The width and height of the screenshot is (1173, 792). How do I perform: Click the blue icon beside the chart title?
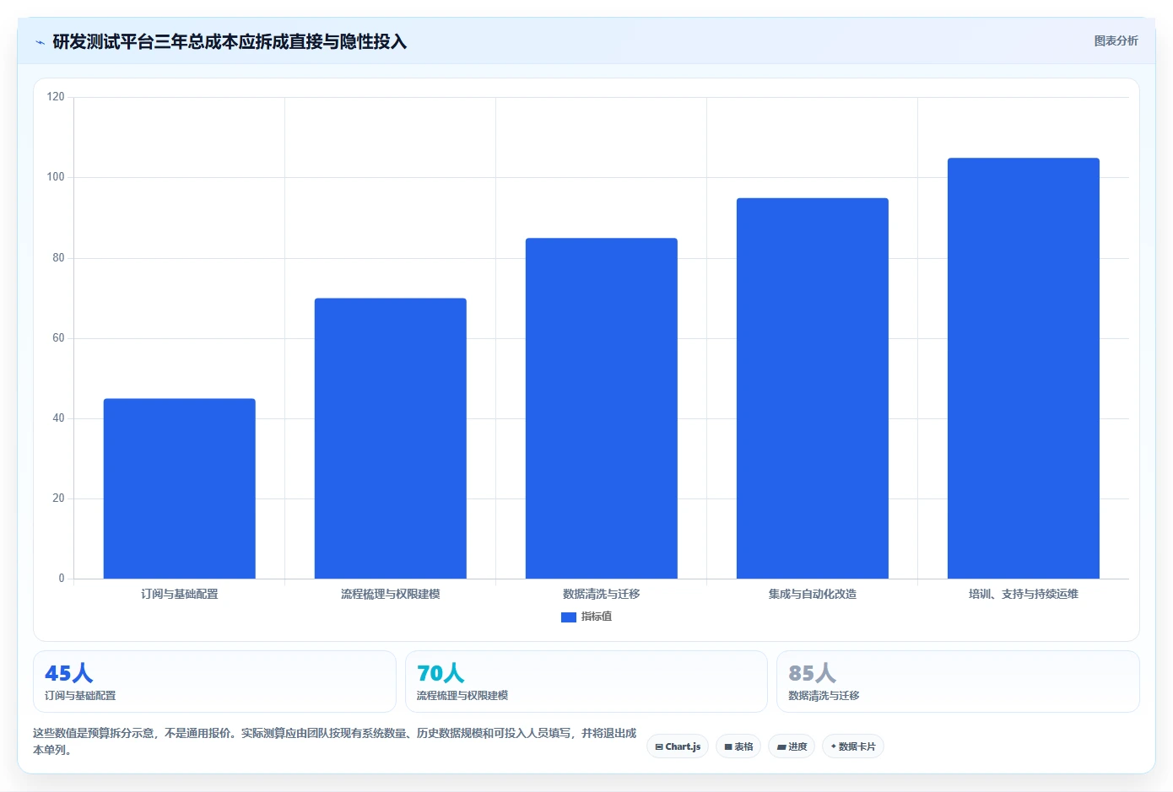(x=40, y=42)
